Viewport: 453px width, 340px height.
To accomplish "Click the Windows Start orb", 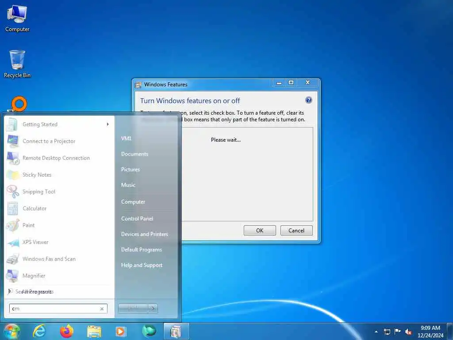I will 12,331.
